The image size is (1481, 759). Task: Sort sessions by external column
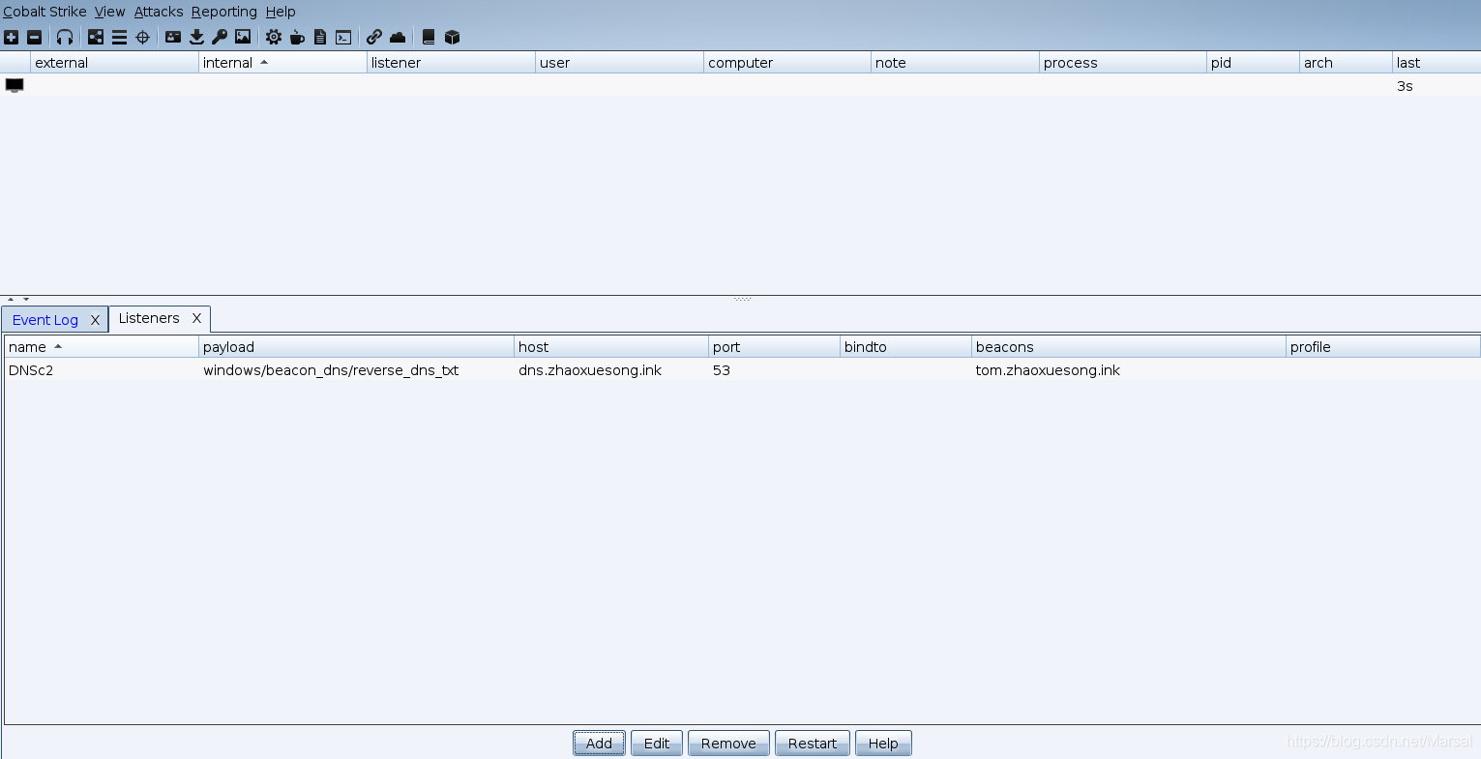[114, 63]
